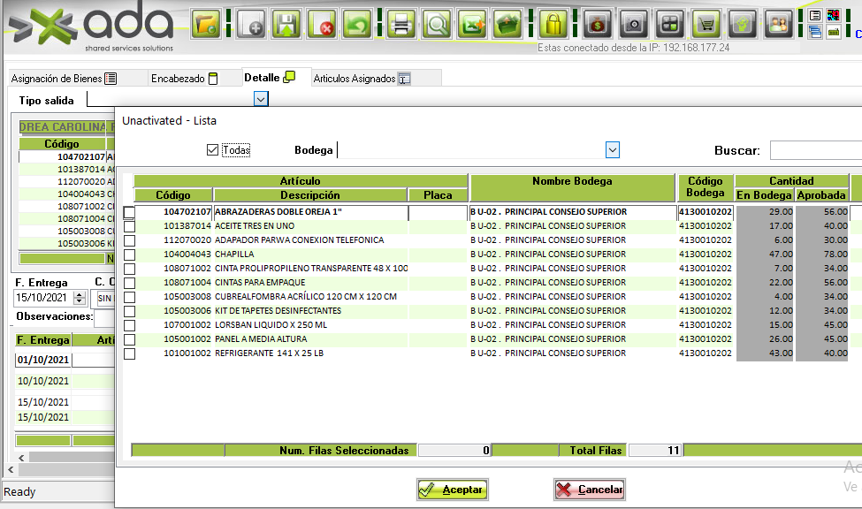Click the green undo arrow toolbar icon
This screenshot has width=862, height=509.
357,24
